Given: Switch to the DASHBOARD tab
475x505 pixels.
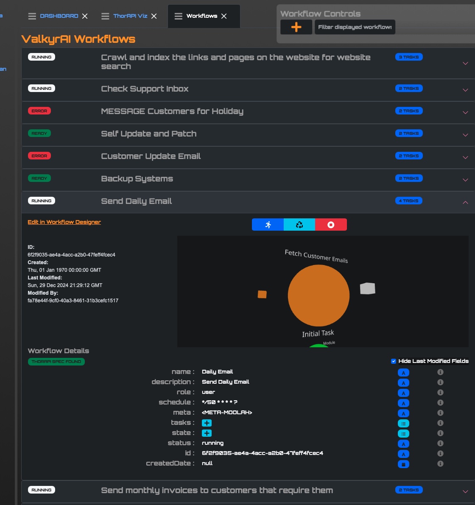Looking at the screenshot, I should click(59, 16).
